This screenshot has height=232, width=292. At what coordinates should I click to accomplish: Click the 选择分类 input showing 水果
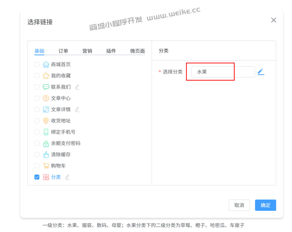coord(223,72)
